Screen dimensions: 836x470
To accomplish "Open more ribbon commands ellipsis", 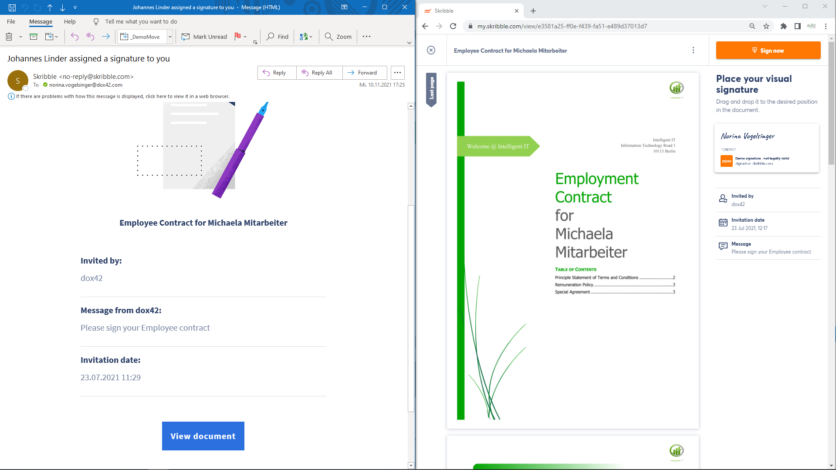I will (366, 37).
